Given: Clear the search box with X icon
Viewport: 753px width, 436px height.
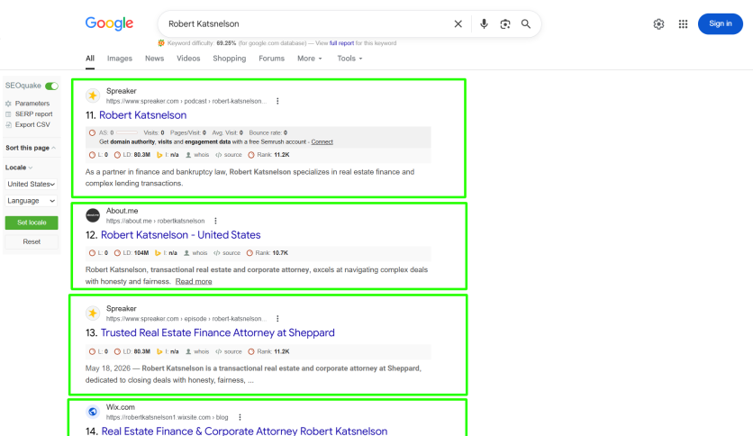Looking at the screenshot, I should tap(458, 24).
